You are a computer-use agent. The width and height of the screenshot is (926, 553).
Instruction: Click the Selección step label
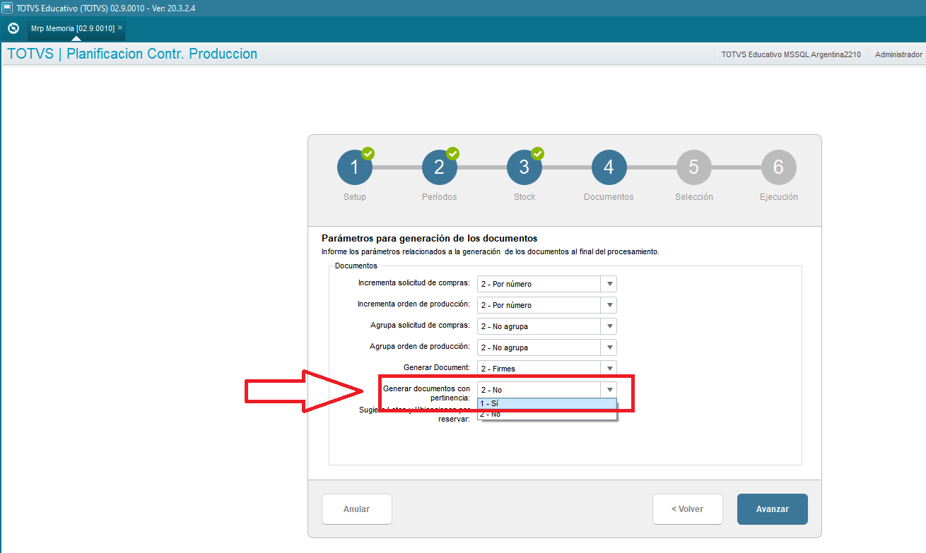(x=694, y=197)
